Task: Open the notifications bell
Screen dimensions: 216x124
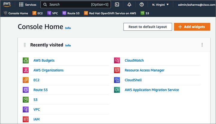Action: (129, 4)
